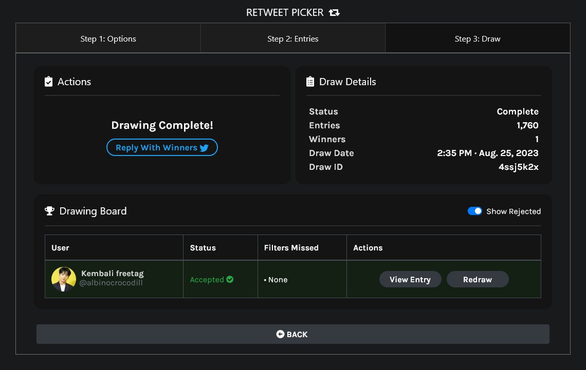Open Kembali freetag's profile avatar

coord(64,279)
